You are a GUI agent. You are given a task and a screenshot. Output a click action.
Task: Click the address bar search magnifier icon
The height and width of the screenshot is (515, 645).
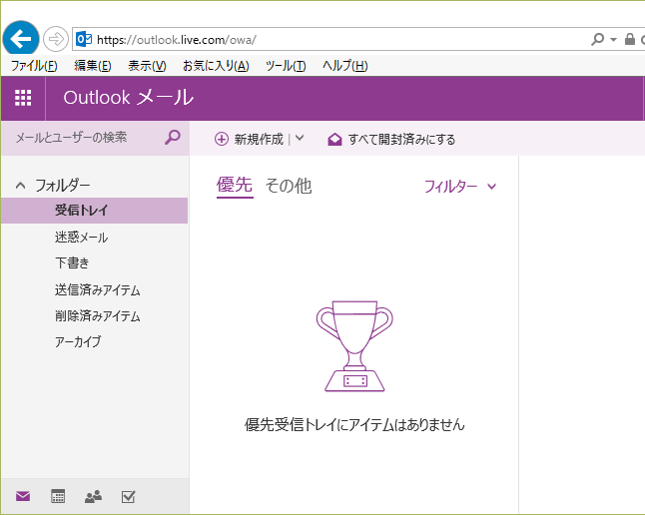tap(597, 39)
